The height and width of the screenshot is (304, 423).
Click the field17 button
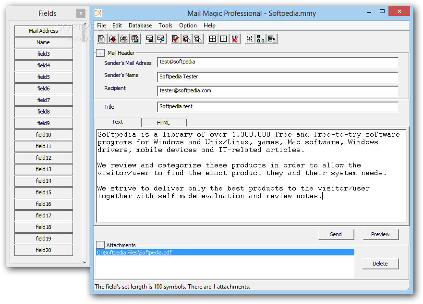point(43,215)
